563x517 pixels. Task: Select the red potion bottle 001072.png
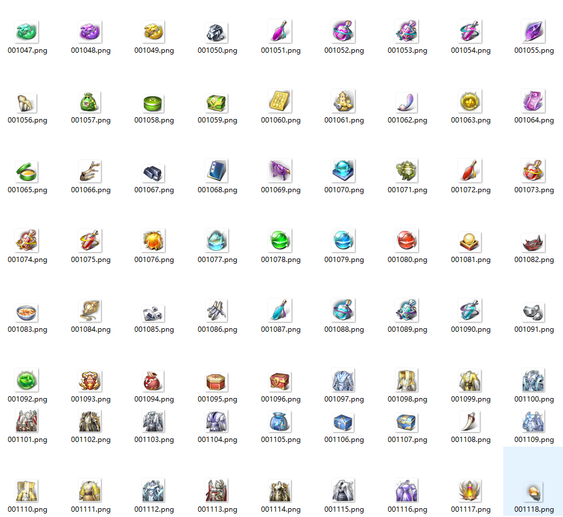470,171
